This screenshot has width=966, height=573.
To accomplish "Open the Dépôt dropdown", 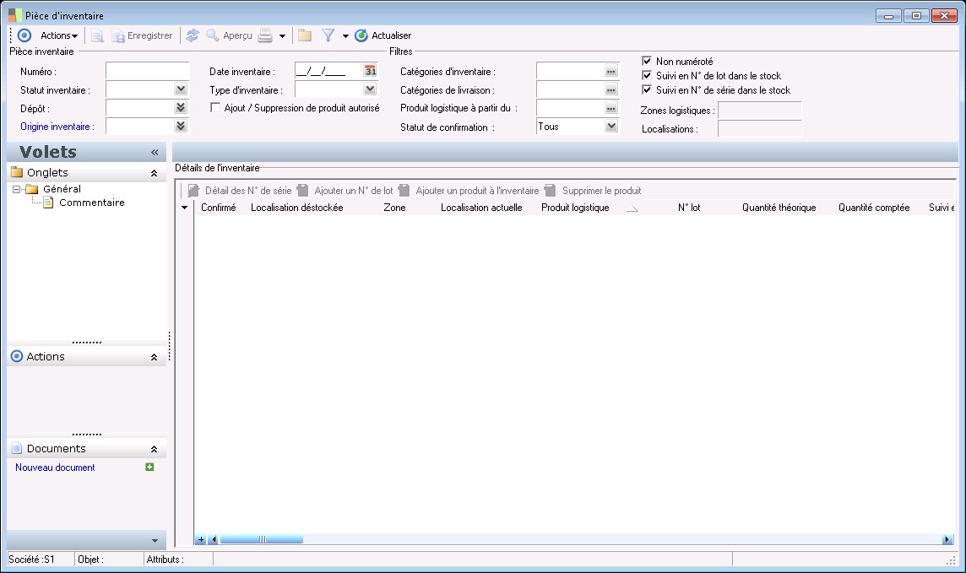I will point(181,108).
